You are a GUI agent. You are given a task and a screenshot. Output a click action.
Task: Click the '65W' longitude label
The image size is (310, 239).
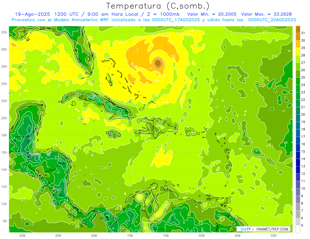[202, 236]
